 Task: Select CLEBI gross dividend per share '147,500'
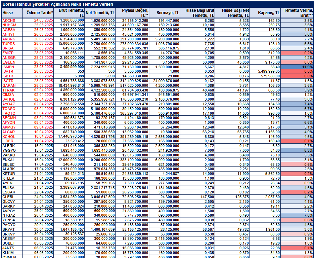point(208,197)
